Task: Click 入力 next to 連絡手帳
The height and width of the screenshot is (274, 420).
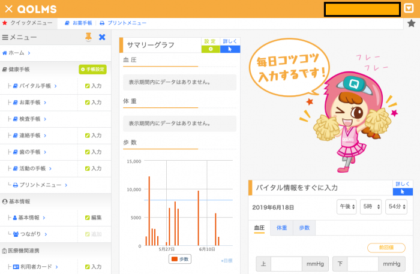Action: [x=93, y=136]
